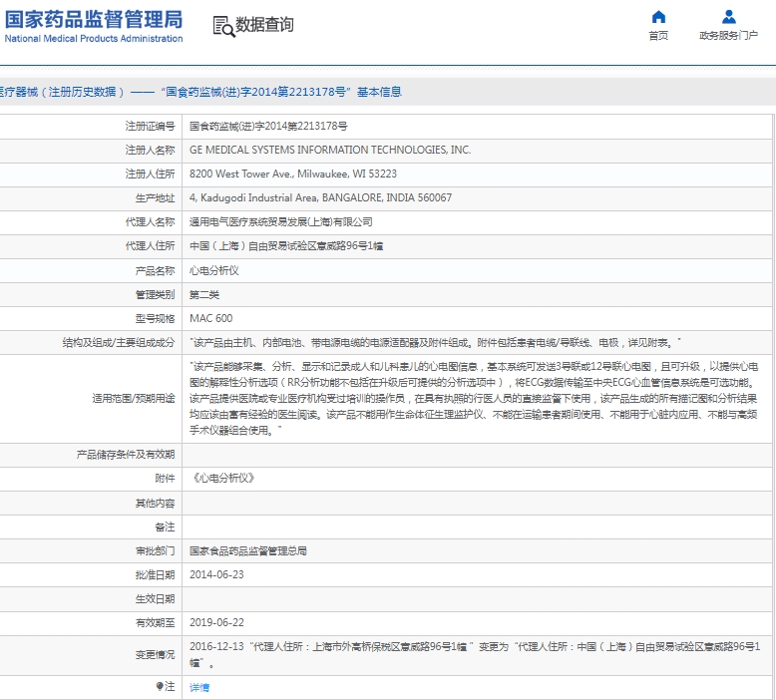This screenshot has width=776, height=700.
Task: Click the page title 基本信息 heading
Action: click(x=200, y=92)
